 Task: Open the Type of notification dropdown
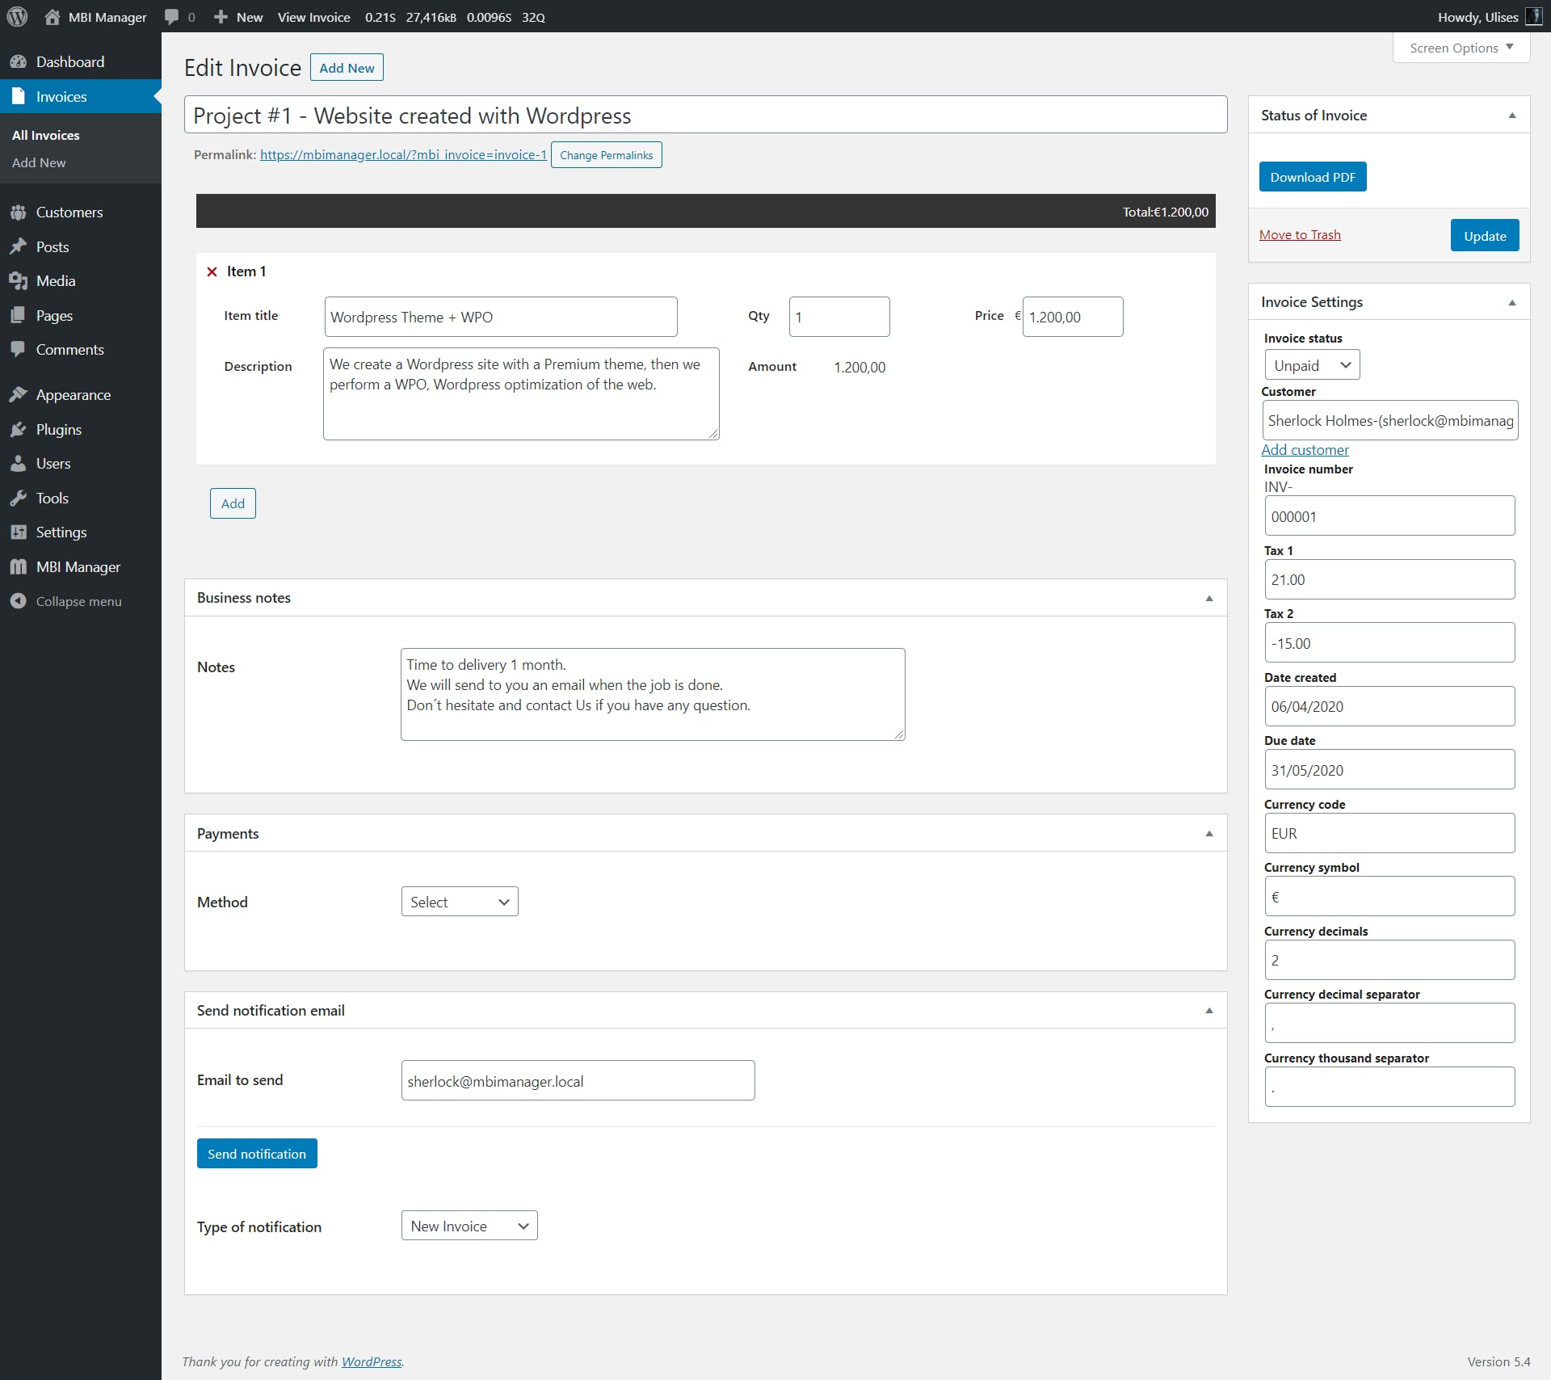tap(469, 1226)
